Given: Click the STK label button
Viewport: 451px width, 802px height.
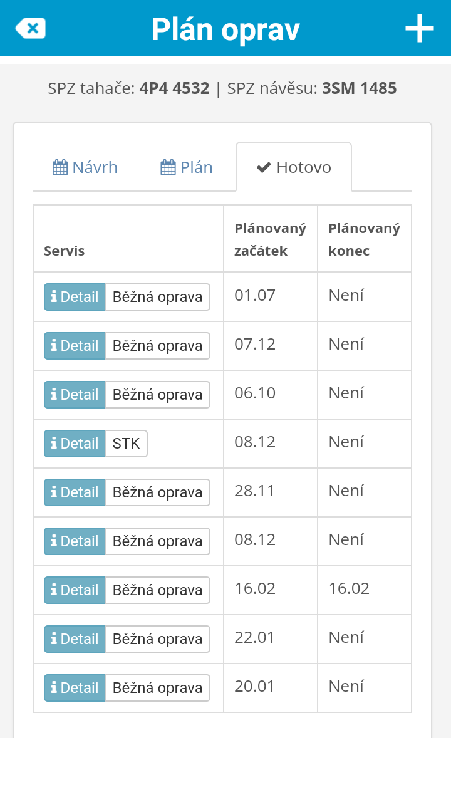Looking at the screenshot, I should (x=127, y=444).
